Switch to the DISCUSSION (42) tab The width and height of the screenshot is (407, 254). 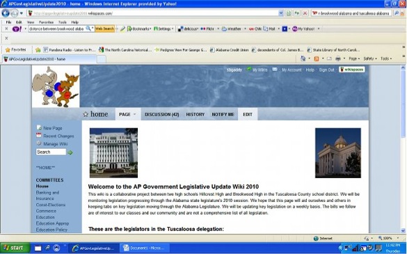click(161, 115)
